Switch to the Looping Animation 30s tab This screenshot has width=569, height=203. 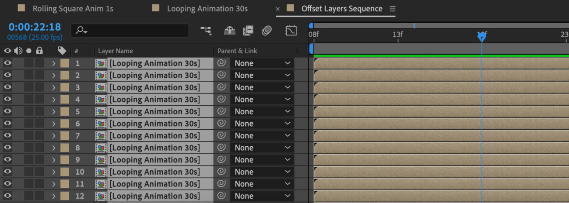click(x=207, y=9)
